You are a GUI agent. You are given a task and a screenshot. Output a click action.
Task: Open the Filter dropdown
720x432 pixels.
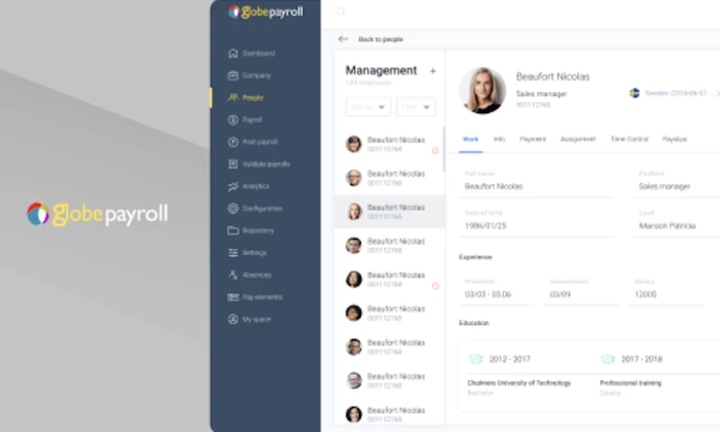416,107
